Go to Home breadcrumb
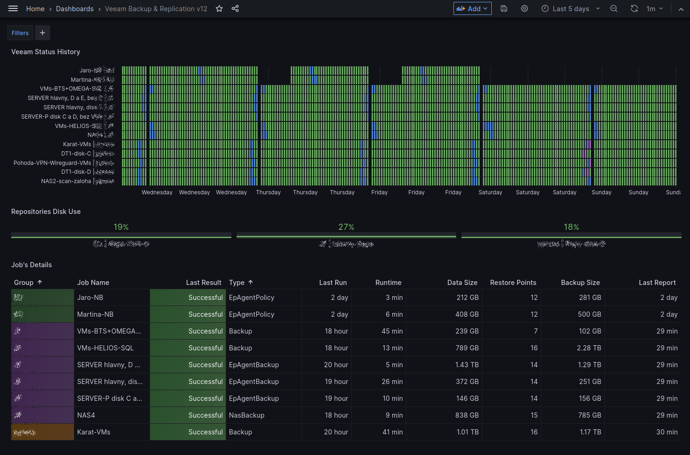The width and height of the screenshot is (690, 455). [35, 8]
